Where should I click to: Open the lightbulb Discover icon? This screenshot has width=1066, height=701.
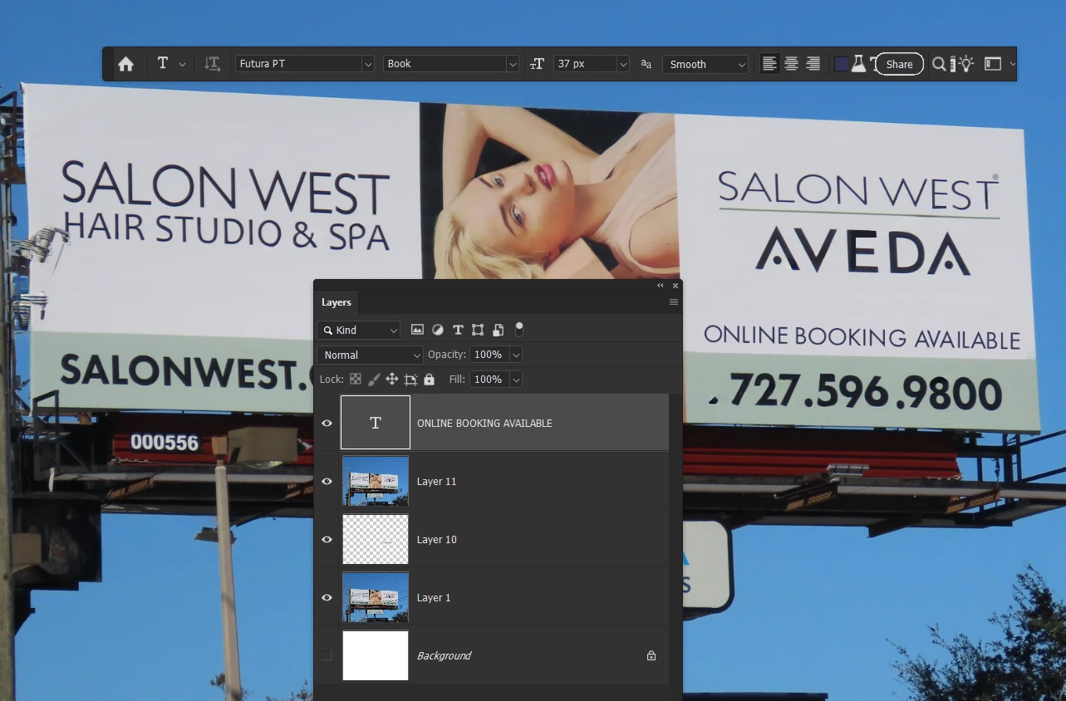(965, 64)
